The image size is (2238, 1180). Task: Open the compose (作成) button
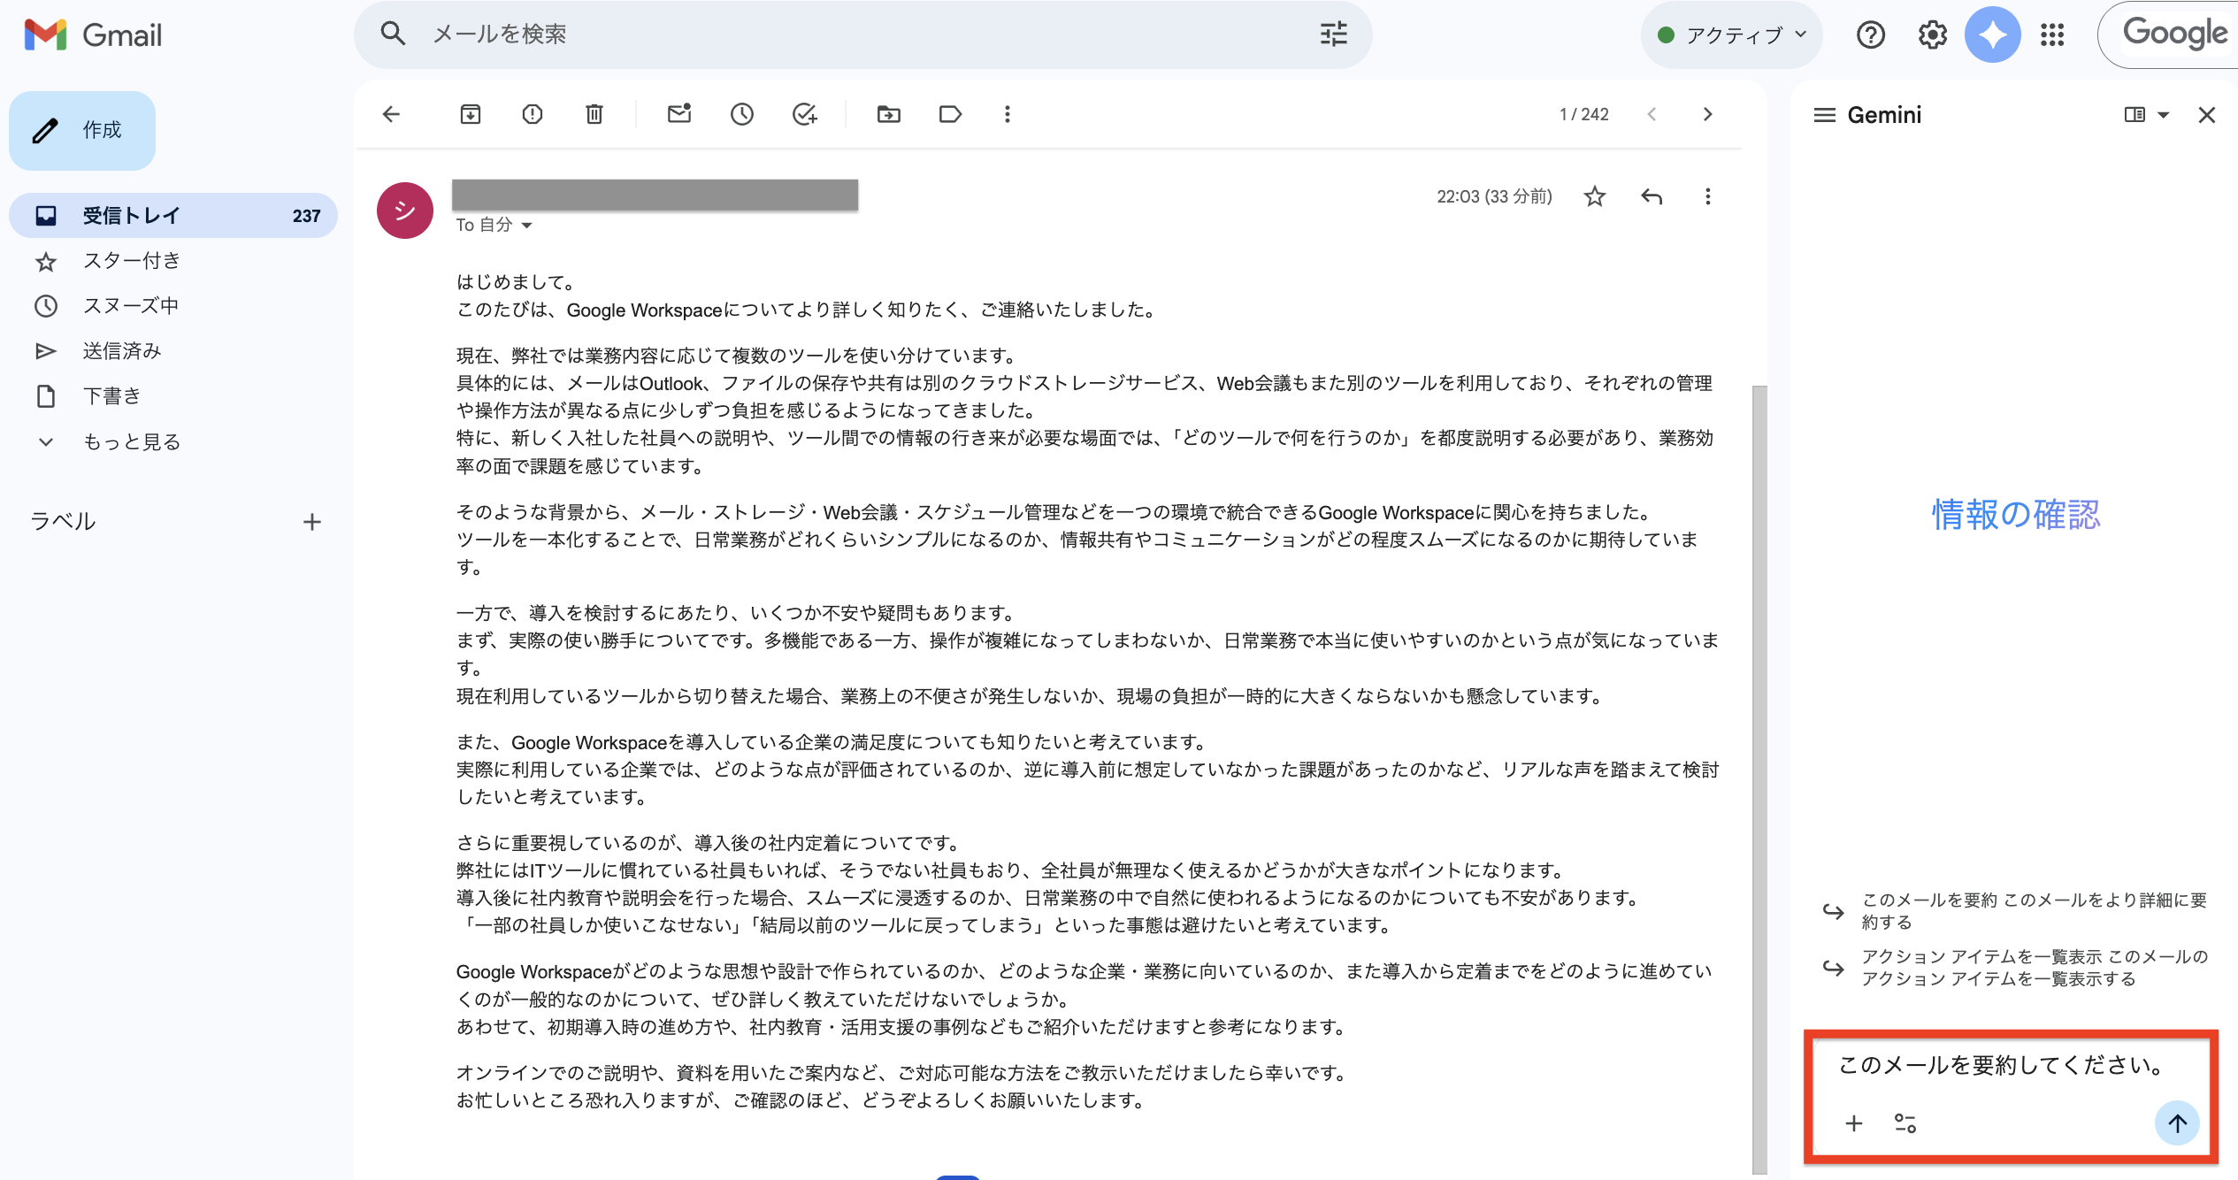tap(81, 130)
